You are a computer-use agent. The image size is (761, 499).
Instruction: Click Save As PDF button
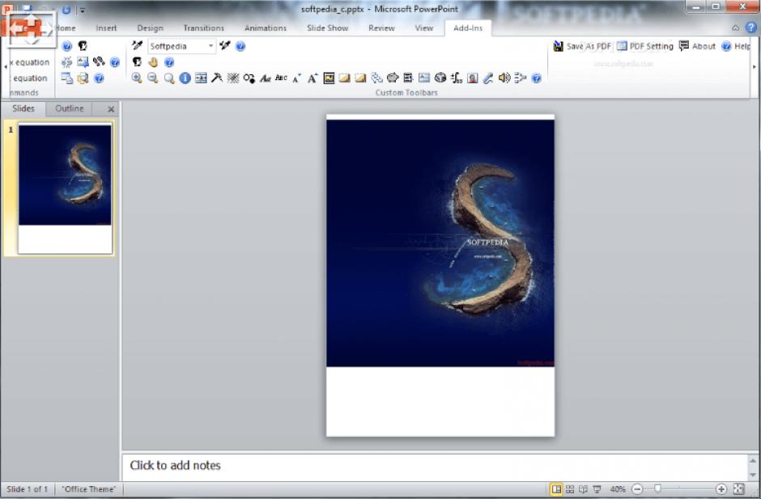point(582,46)
